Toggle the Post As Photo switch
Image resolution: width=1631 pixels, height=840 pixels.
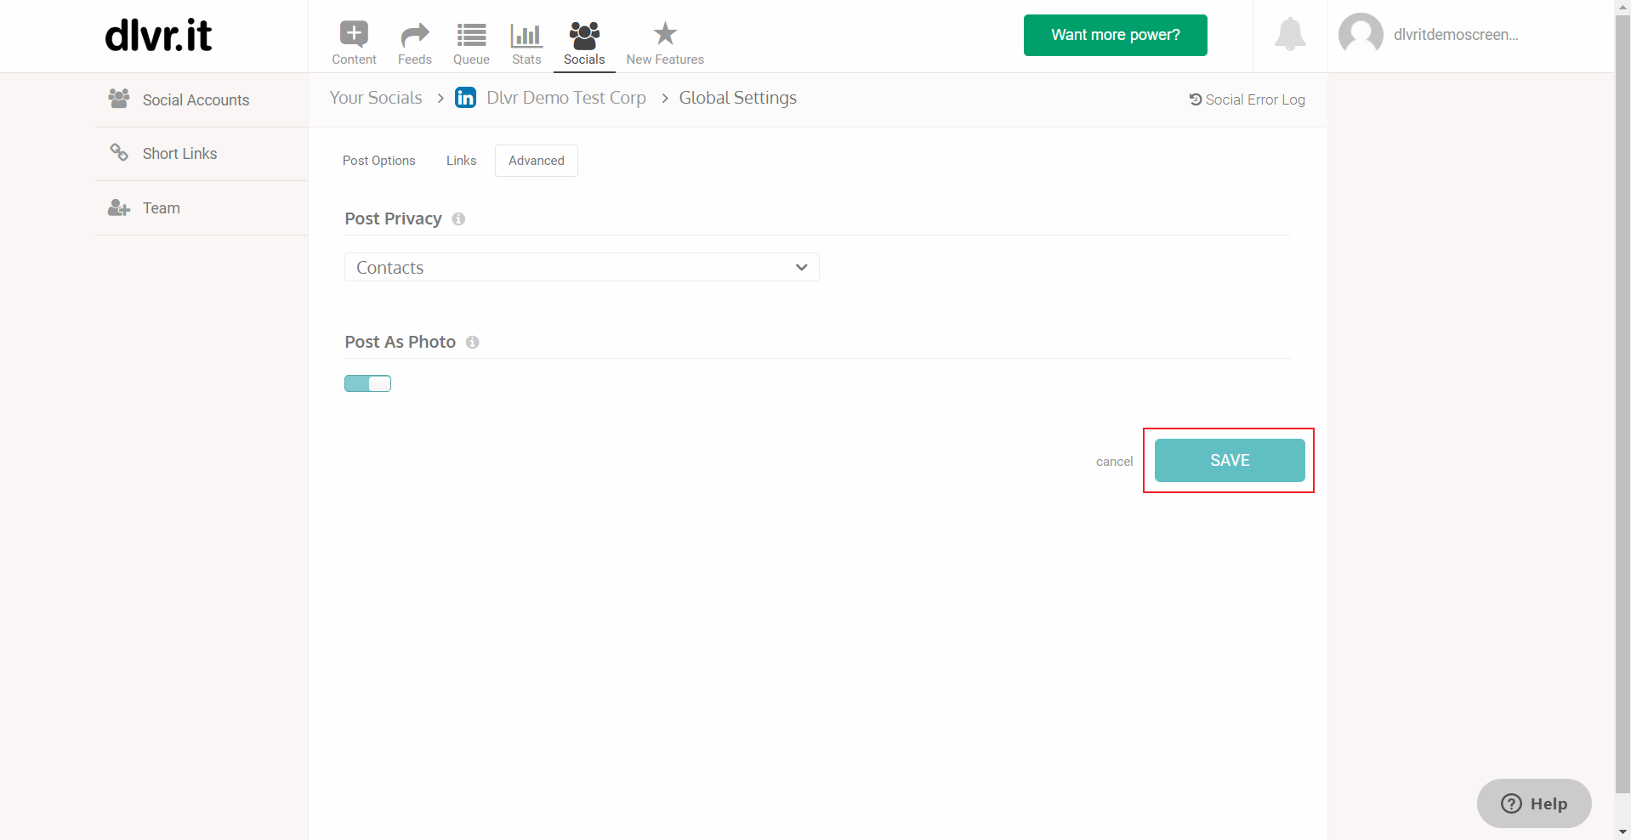(x=367, y=383)
